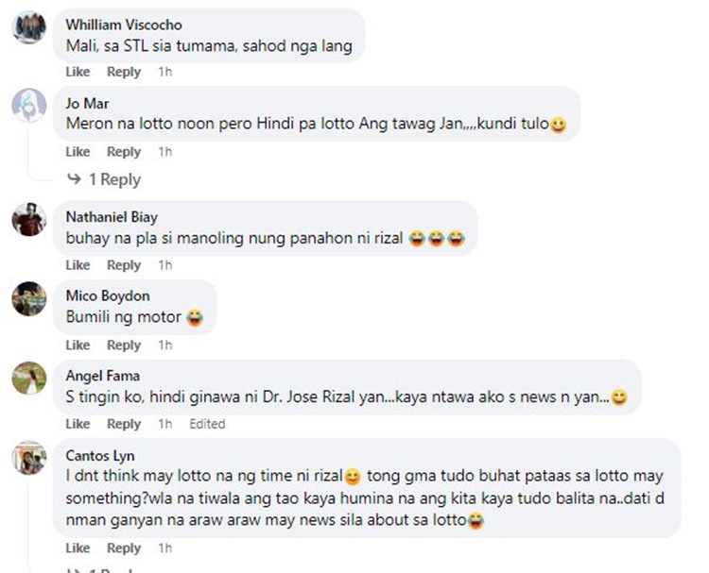Open Whilliam Viscocho's name link
Screen dimensions: 709x573
pos(124,25)
